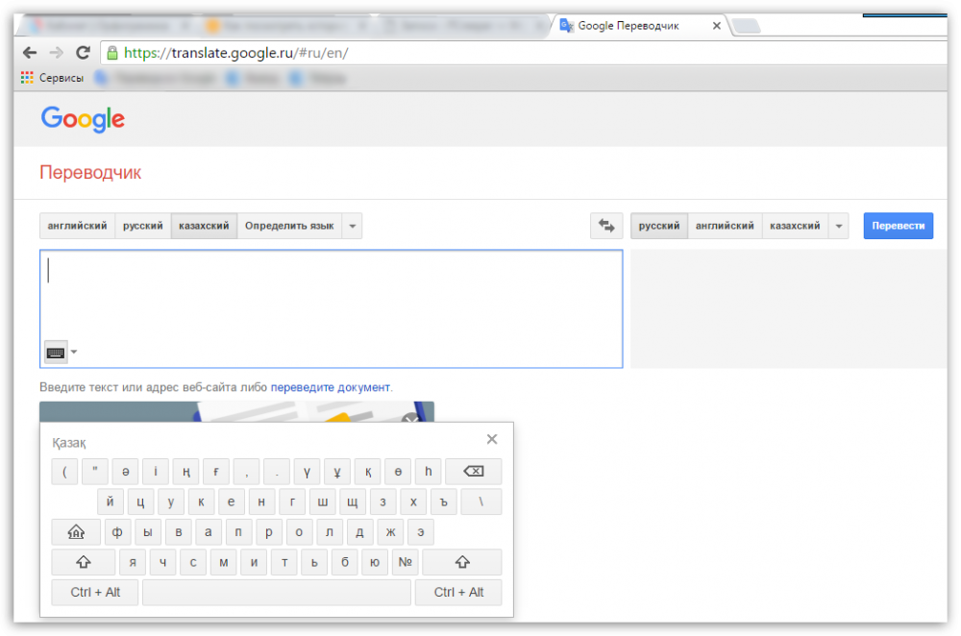Tap the h key on virtual keyboard
The image size is (961, 636).
(x=429, y=471)
